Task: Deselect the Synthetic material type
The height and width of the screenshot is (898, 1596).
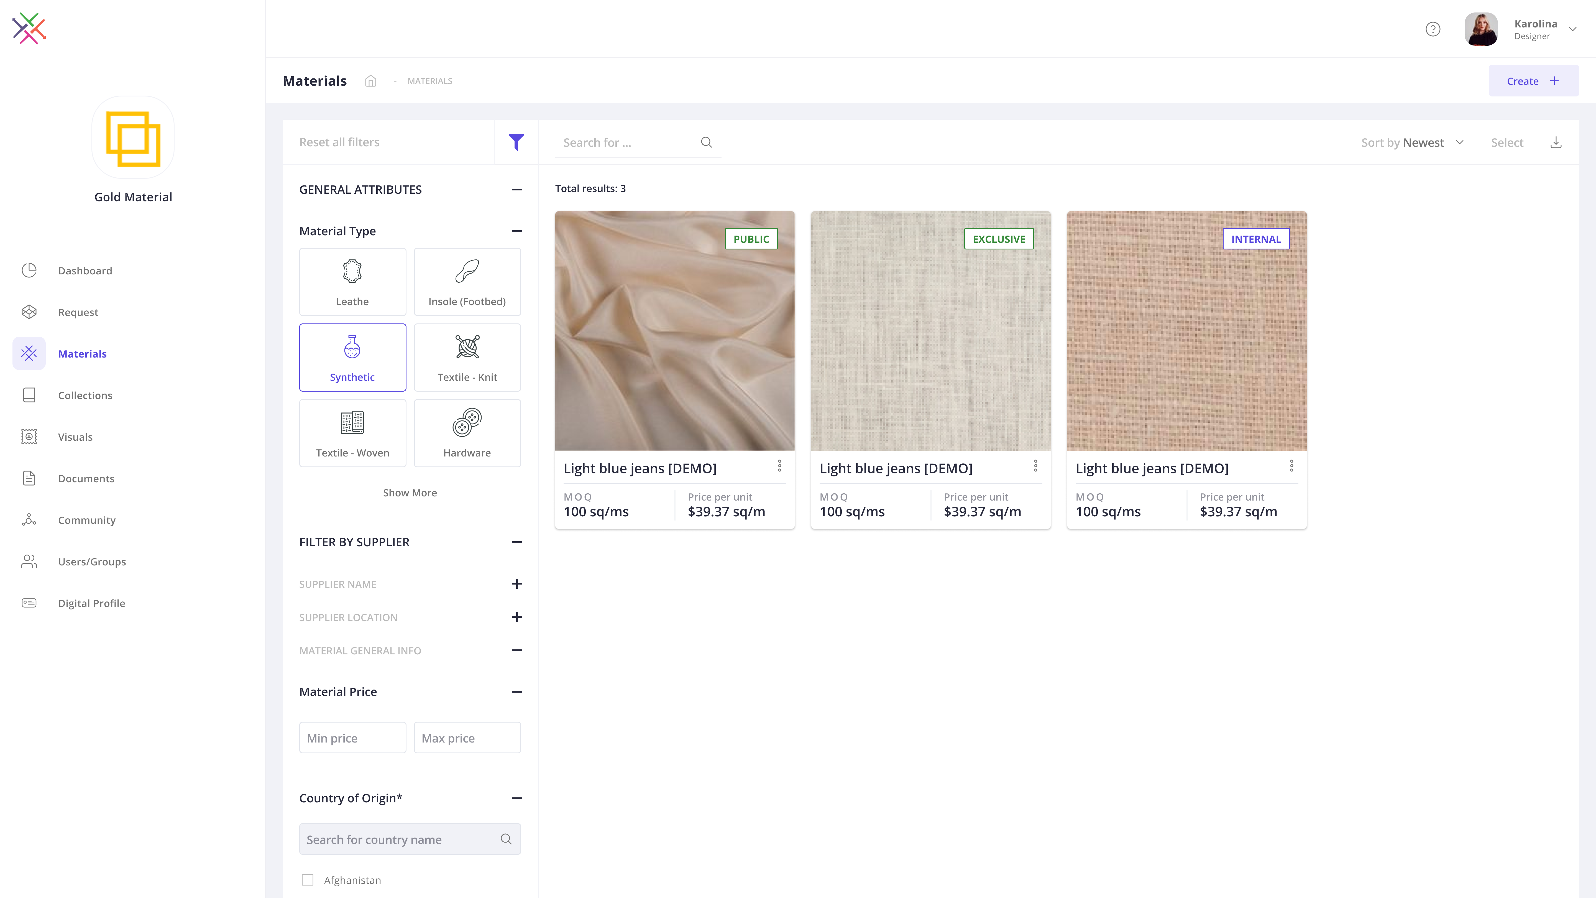Action: 352,358
